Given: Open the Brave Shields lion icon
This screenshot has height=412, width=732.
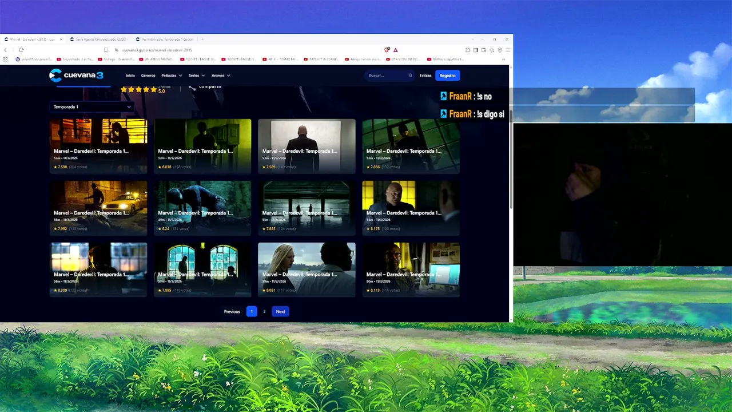Looking at the screenshot, I should click(x=387, y=50).
